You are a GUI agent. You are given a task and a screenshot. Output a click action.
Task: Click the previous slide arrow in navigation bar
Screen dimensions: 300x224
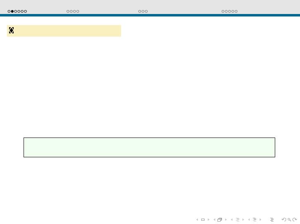[197, 220]
